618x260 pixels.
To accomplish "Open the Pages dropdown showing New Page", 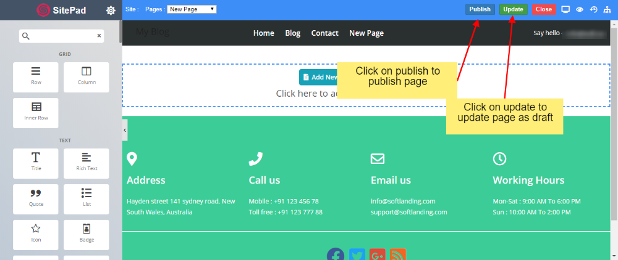I will pyautogui.click(x=192, y=9).
